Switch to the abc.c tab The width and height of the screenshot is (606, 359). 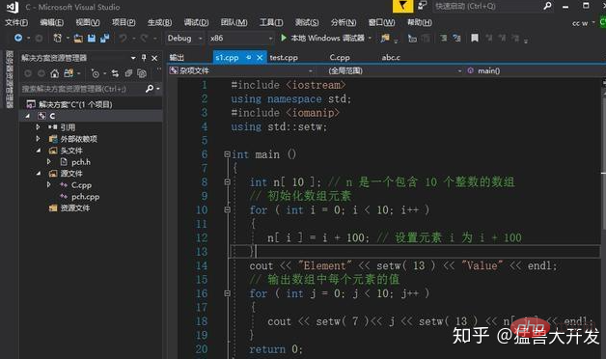[391, 58]
